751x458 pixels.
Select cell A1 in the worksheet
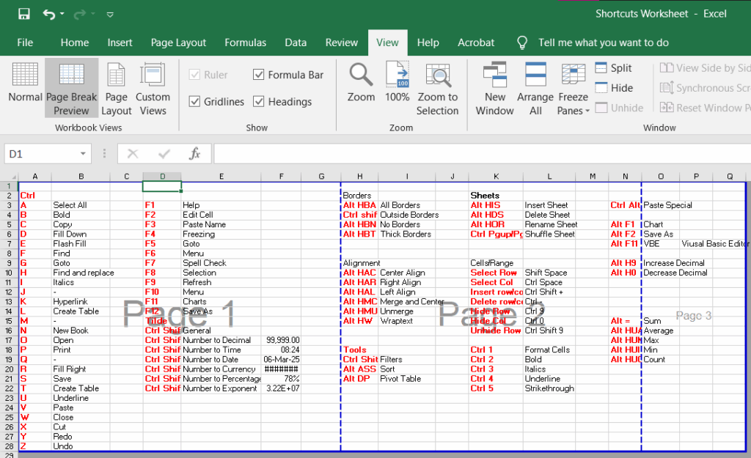click(x=34, y=185)
